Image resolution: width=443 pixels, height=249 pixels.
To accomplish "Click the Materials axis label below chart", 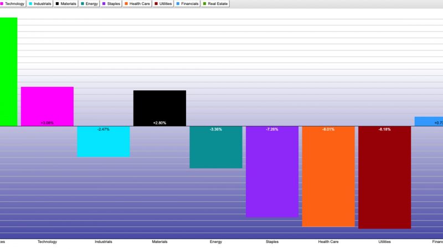I will pyautogui.click(x=159, y=242).
